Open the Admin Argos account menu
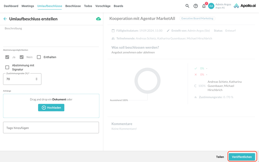259x162 pixels. point(223,6)
